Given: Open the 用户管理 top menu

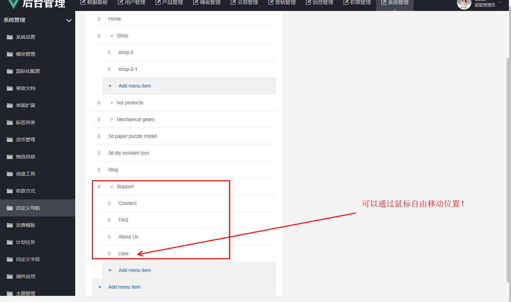Looking at the screenshot, I should pyautogui.click(x=132, y=3).
